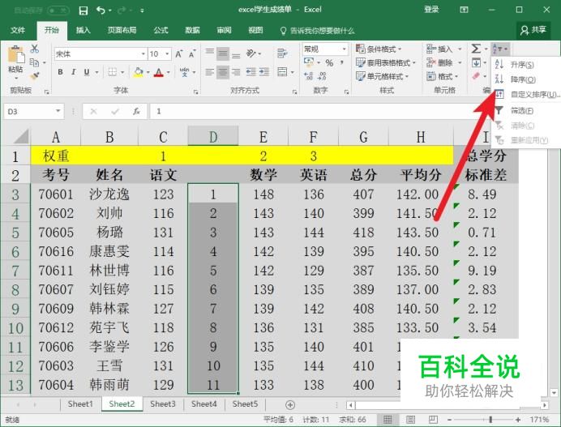Open the 文件 File tab

pos(18,30)
